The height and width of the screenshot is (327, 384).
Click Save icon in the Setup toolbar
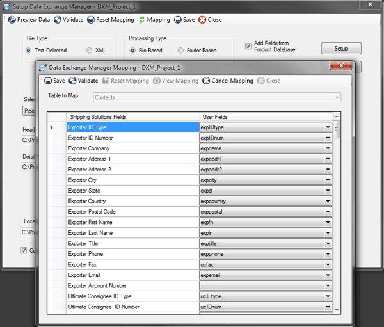177,20
